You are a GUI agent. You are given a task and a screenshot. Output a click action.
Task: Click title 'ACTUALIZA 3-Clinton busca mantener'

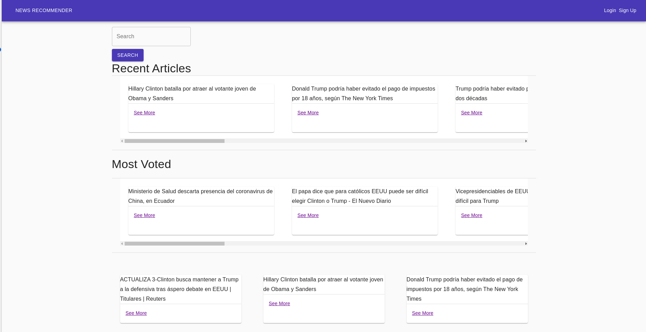pyautogui.click(x=179, y=289)
